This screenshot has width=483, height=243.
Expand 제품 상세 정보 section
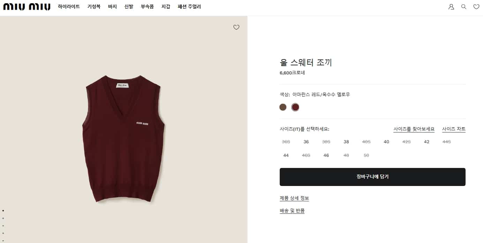pyautogui.click(x=294, y=198)
